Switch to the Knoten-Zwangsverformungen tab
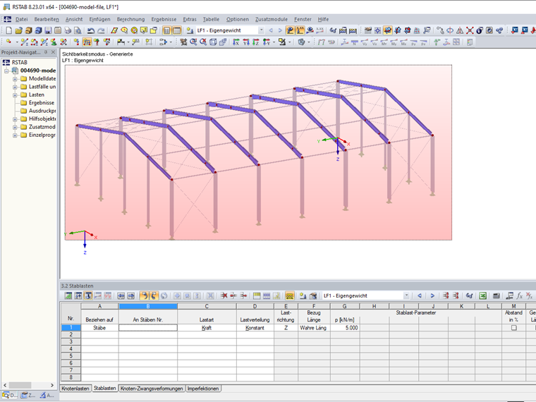 pos(152,389)
